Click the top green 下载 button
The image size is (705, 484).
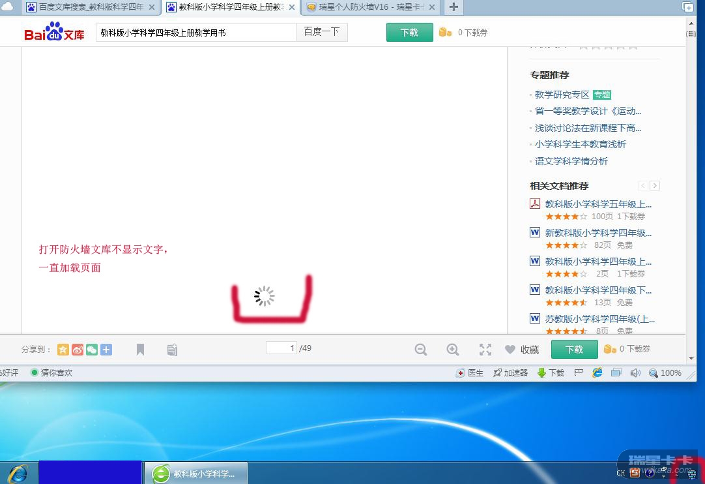click(409, 33)
